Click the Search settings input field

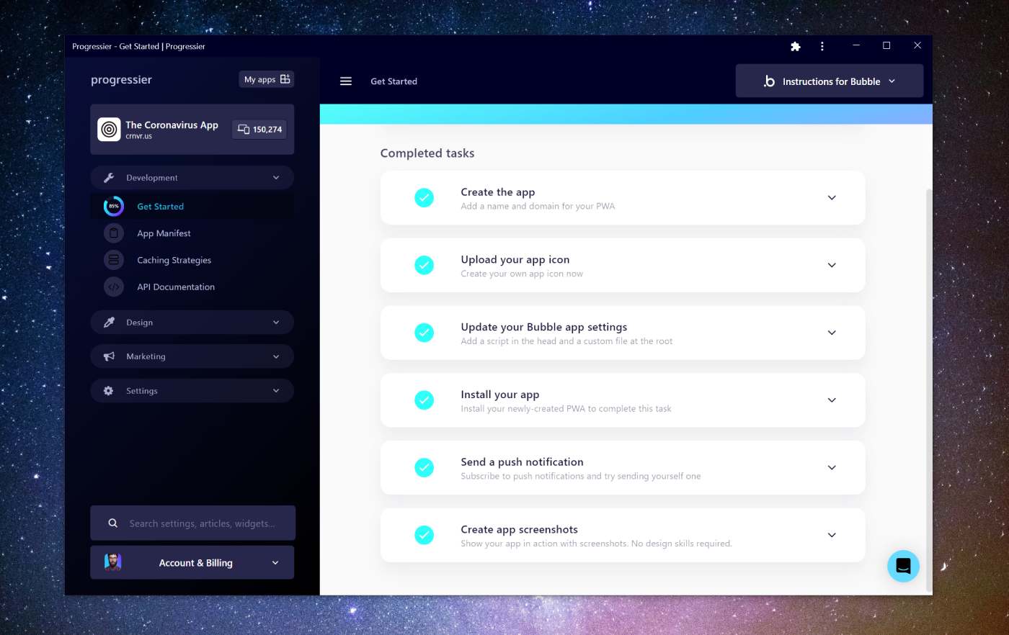tap(193, 523)
